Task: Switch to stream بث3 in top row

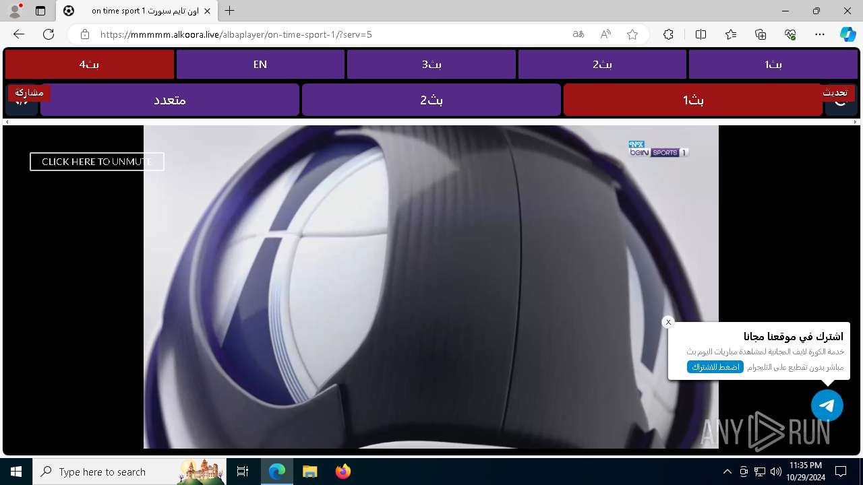Action: [x=431, y=65]
